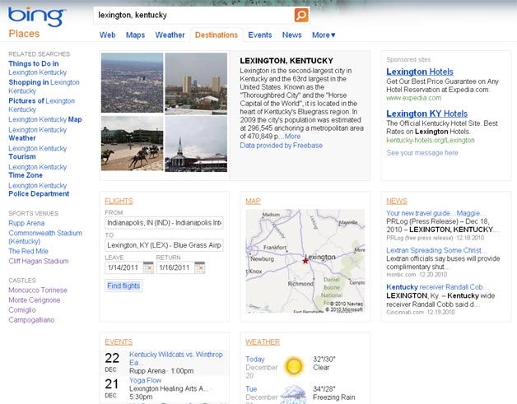Switch to the Maps tab
Viewport: 517px width, 404px height.
coord(135,35)
